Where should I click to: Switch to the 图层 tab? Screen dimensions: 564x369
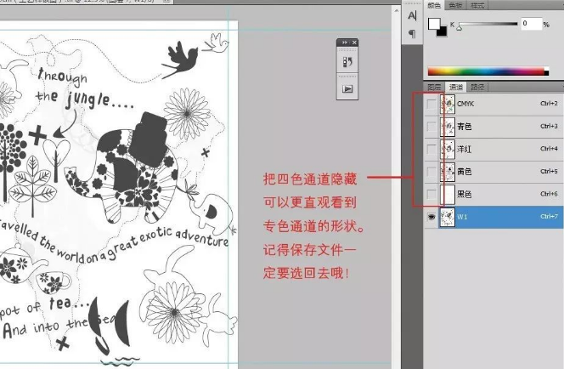(x=434, y=87)
